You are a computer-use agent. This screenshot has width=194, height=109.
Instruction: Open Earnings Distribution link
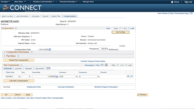pyautogui.click(x=66, y=87)
